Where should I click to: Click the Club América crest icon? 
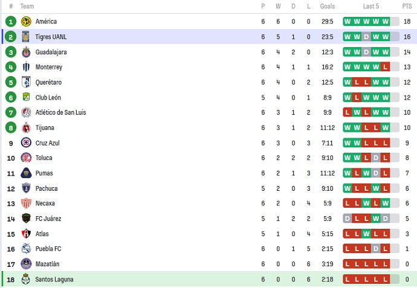click(x=25, y=22)
